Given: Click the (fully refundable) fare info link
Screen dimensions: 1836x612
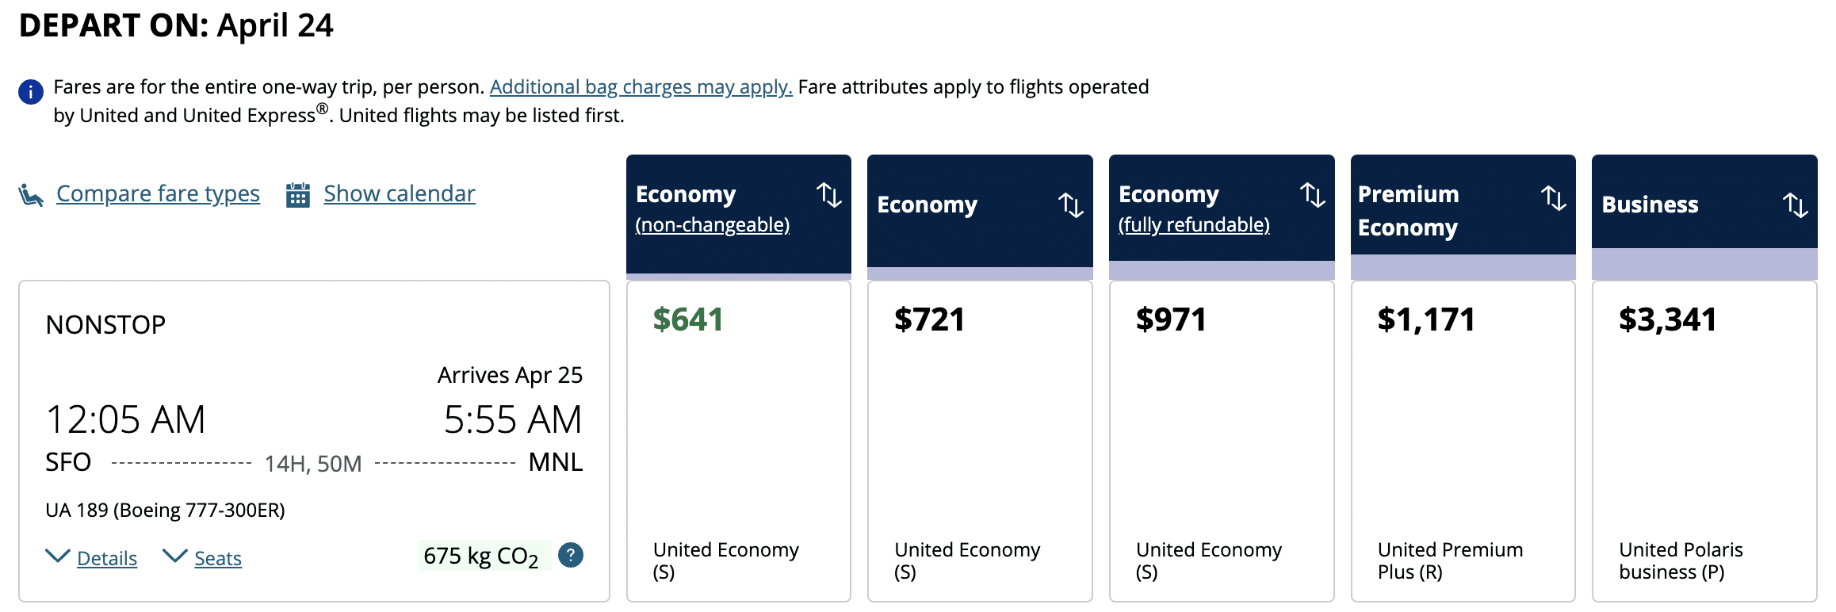Looking at the screenshot, I should click(1194, 225).
